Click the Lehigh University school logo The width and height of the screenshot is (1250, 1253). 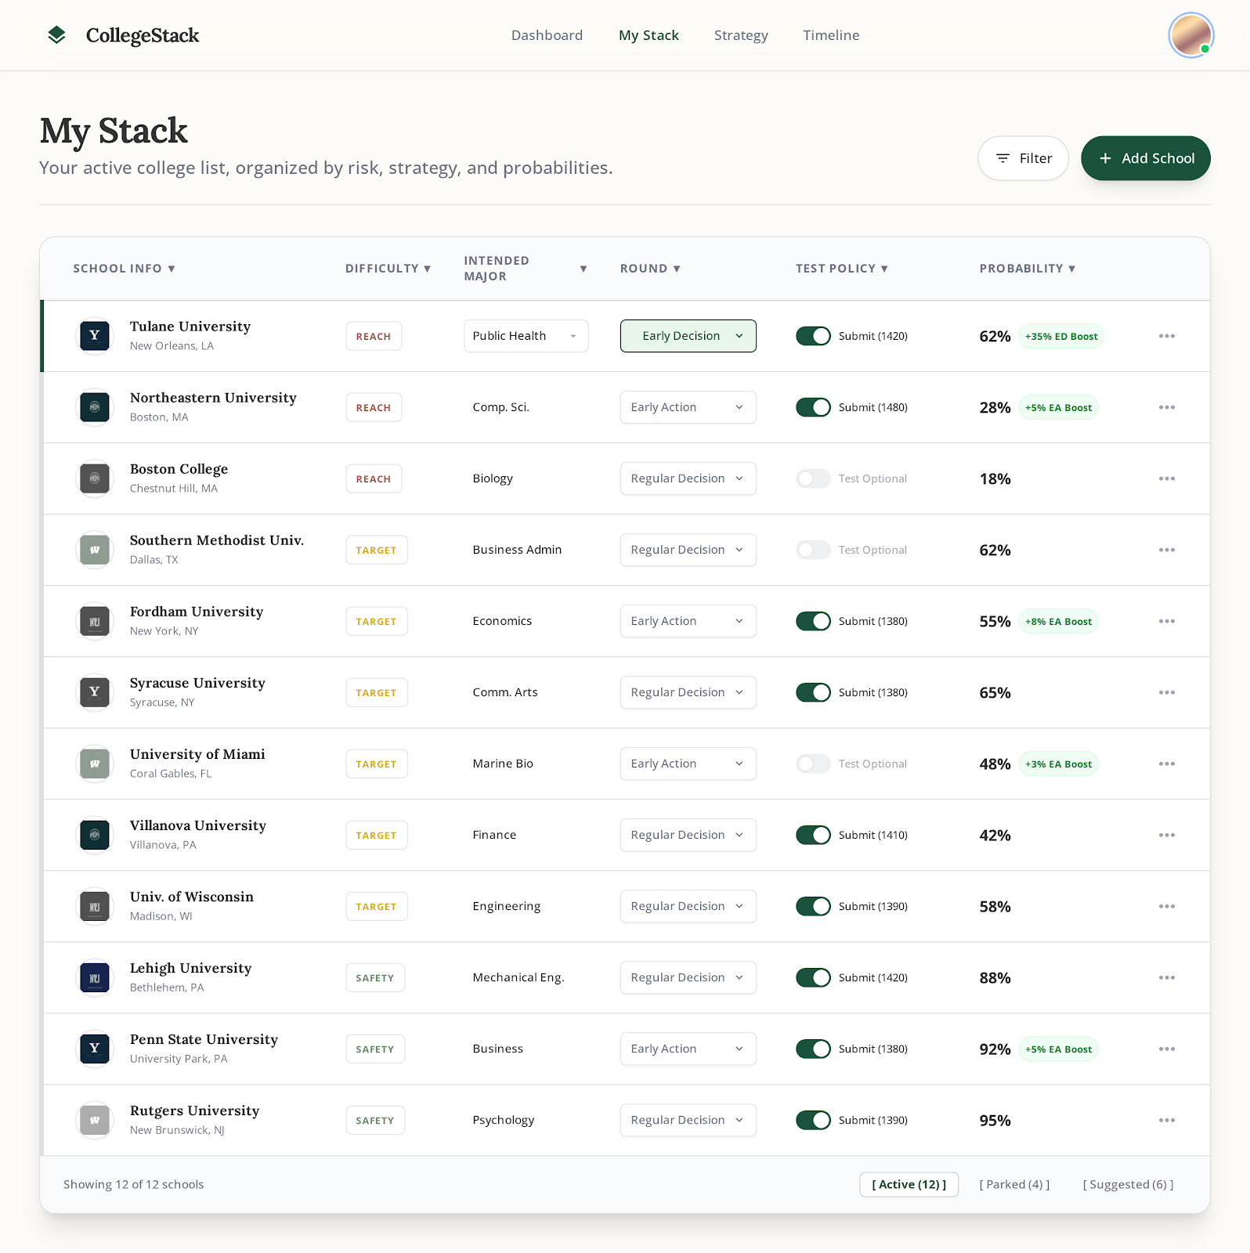95,977
